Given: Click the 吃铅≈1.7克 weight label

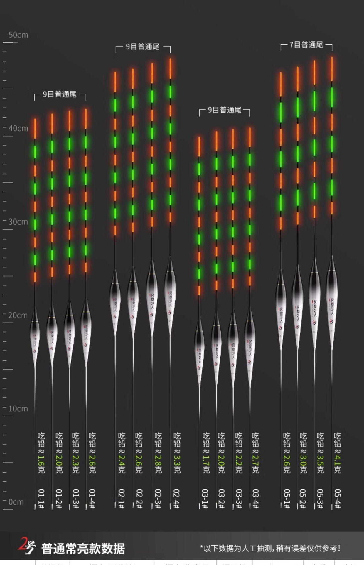Looking at the screenshot, I should pos(206,453).
